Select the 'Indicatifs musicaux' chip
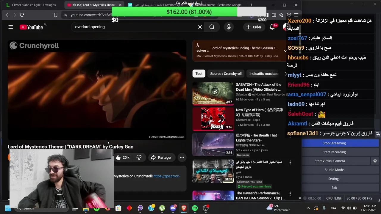Viewport: 381px width, 214px height. click(263, 74)
